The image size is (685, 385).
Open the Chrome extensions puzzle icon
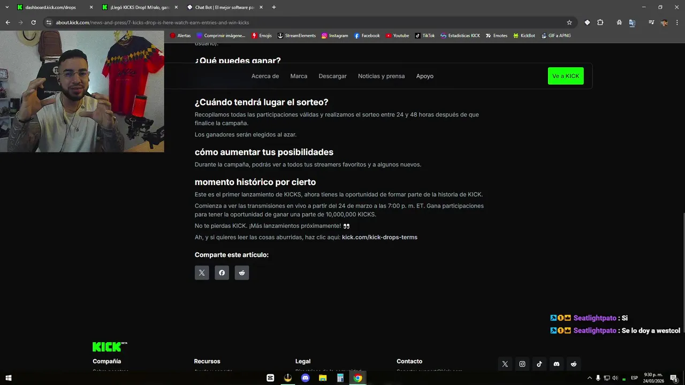tap(600, 22)
